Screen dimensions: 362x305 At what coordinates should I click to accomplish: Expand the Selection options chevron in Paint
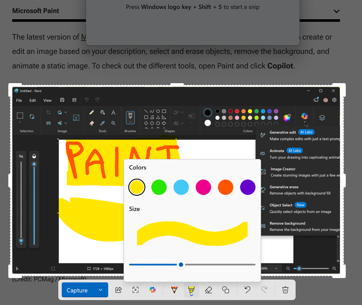coord(20,122)
